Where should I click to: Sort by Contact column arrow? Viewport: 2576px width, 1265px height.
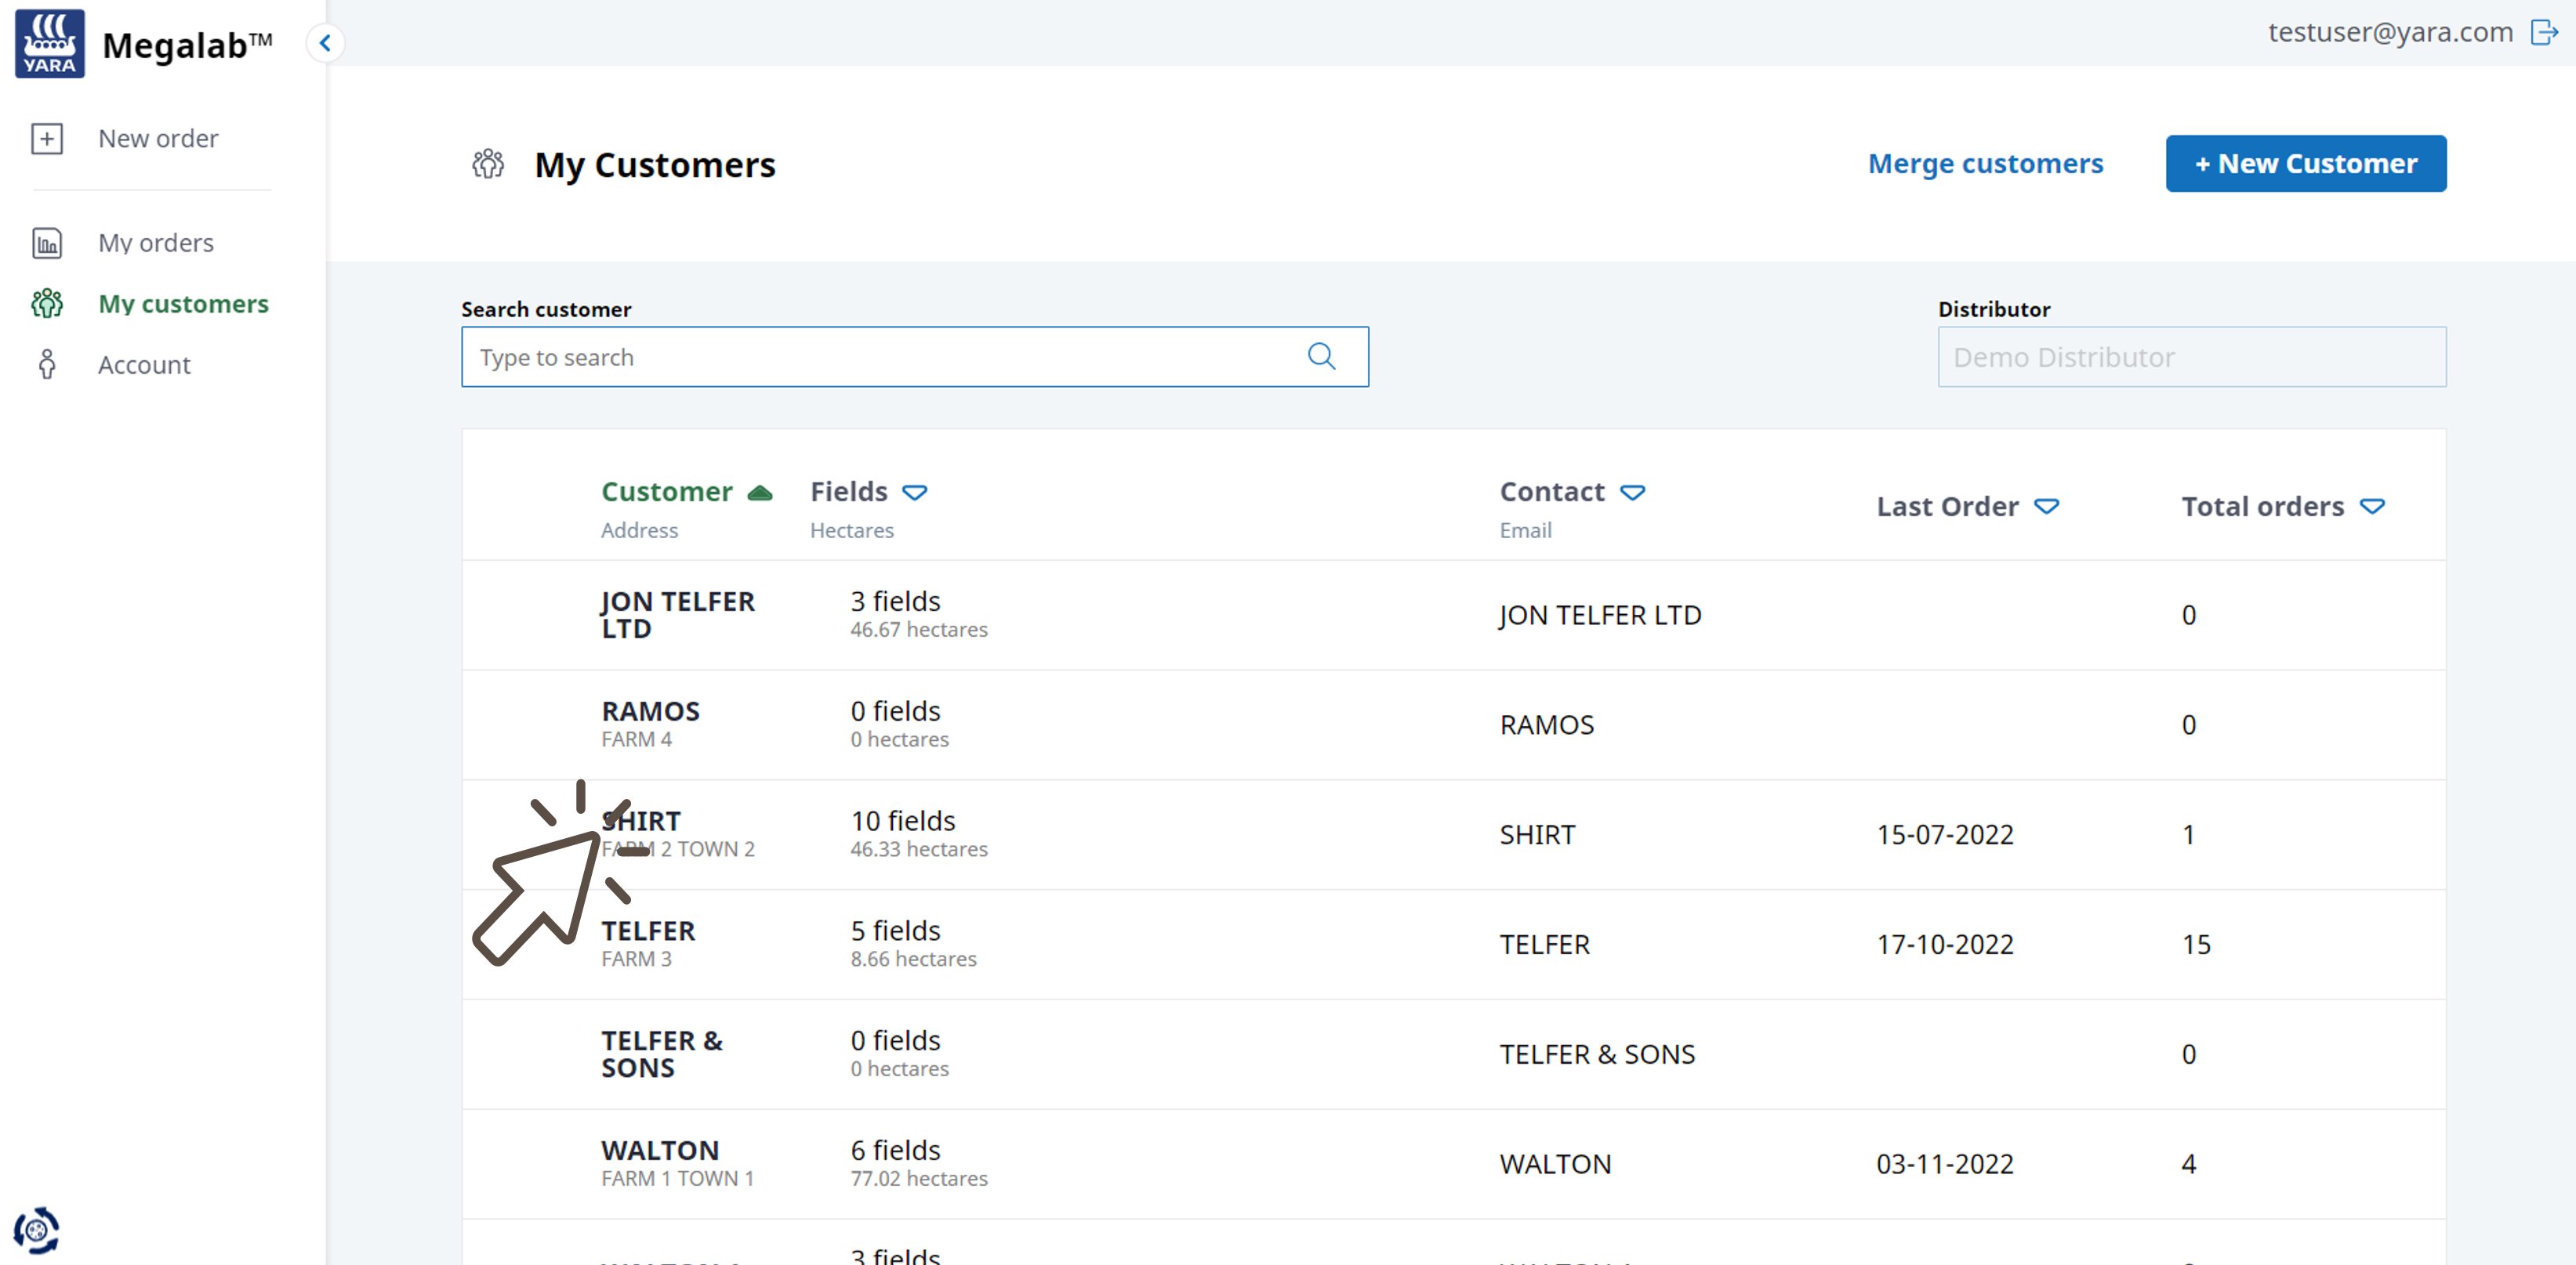1632,493
